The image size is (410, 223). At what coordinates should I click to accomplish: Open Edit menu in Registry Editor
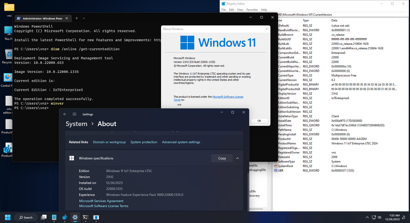231,10
